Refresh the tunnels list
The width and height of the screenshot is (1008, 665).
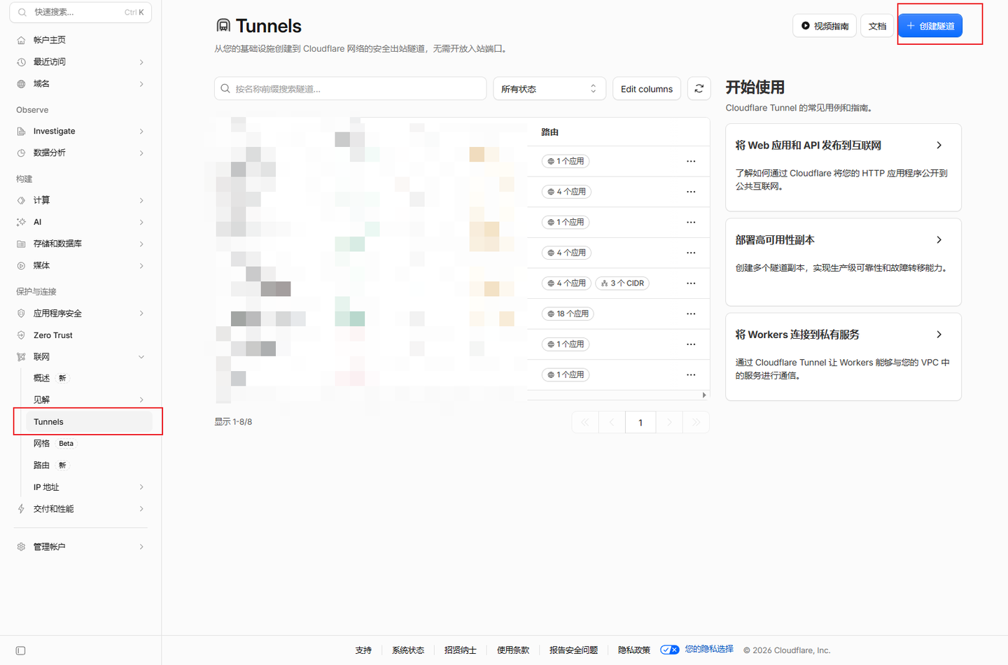(x=699, y=89)
